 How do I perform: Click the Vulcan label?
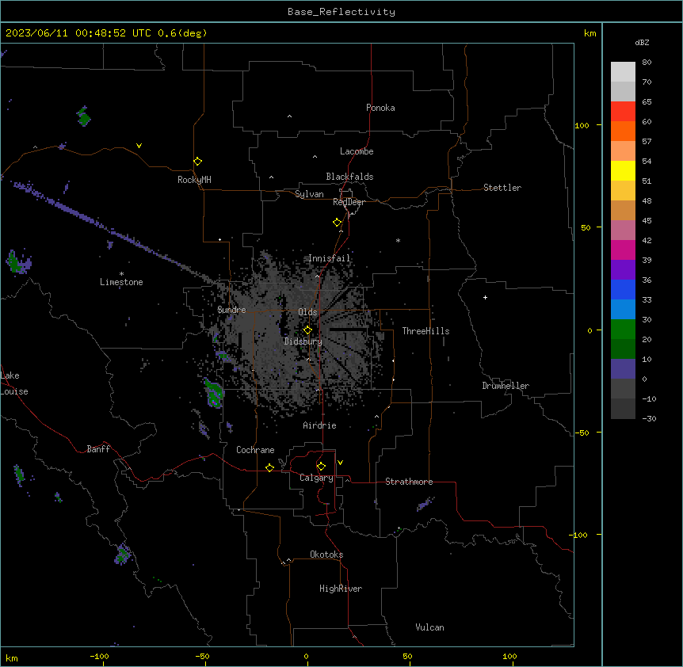[x=429, y=627]
